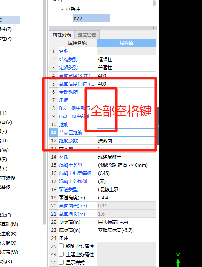202x267 pixels.
Task: Click the 混凝土强度等级 value (C45)
Action: click(126, 173)
